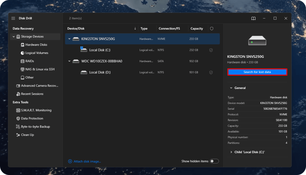Viewport: 306px width, 175px height.
Task: Sort by Device/Disk column header
Action: pos(76,28)
